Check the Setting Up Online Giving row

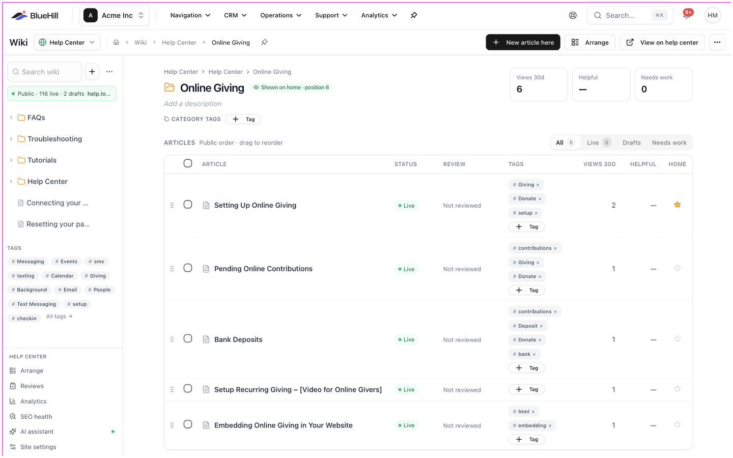[188, 205]
